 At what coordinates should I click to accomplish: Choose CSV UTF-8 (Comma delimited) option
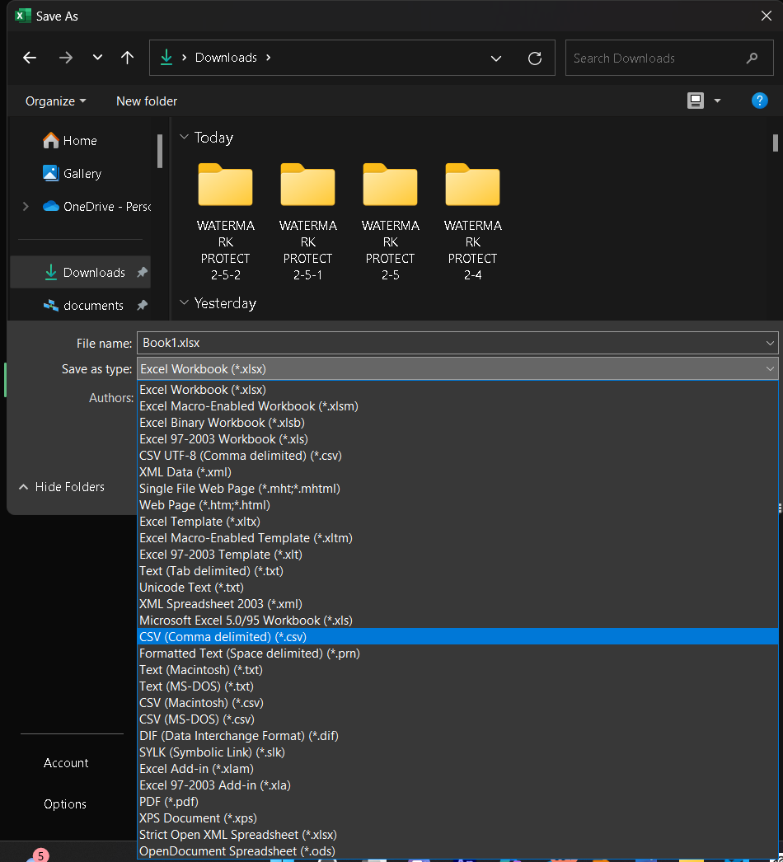(457, 456)
